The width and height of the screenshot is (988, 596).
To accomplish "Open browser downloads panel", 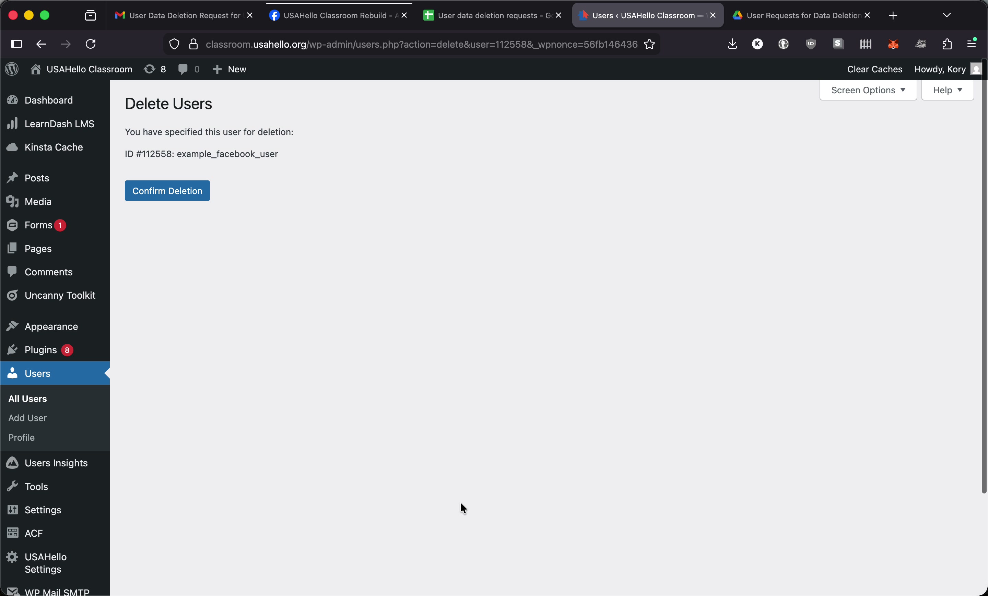I will [x=732, y=44].
